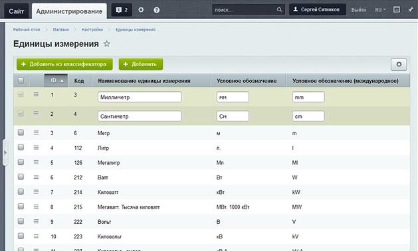Sort the table by the ID column
The height and width of the screenshot is (251, 418).
[x=56, y=81]
